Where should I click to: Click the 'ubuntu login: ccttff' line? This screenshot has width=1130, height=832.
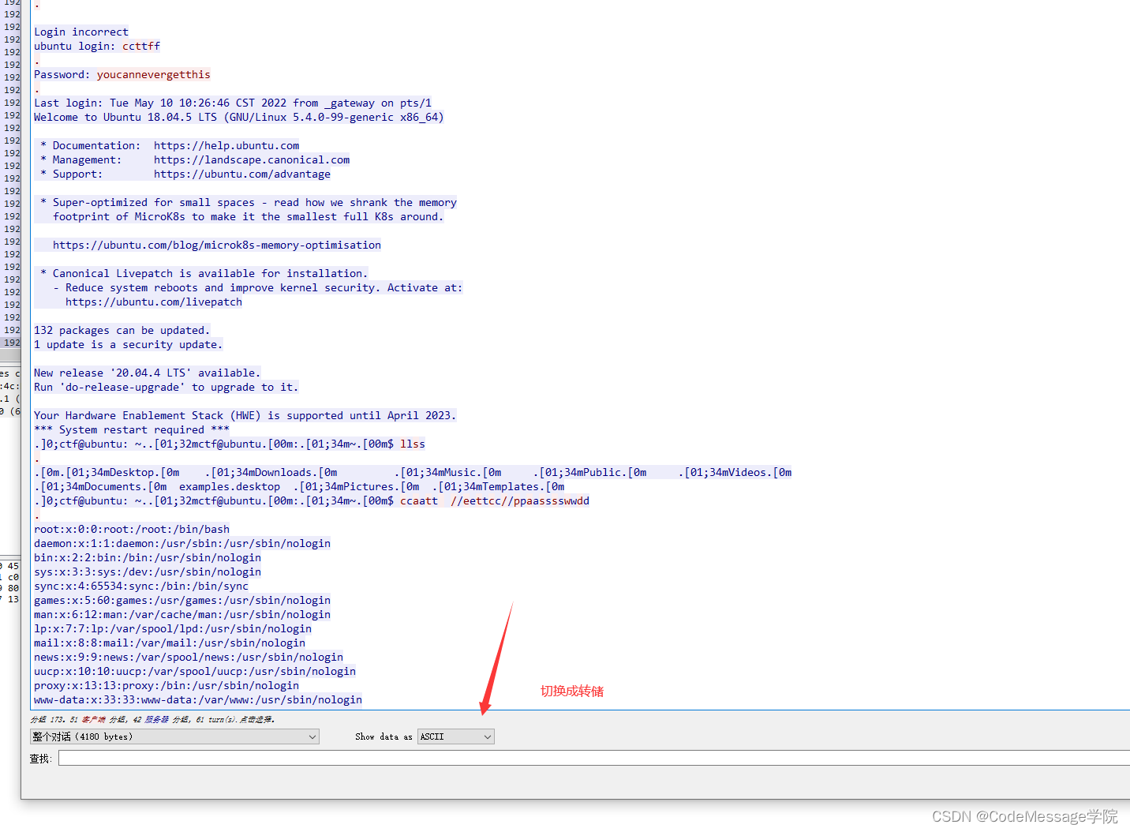coord(97,46)
